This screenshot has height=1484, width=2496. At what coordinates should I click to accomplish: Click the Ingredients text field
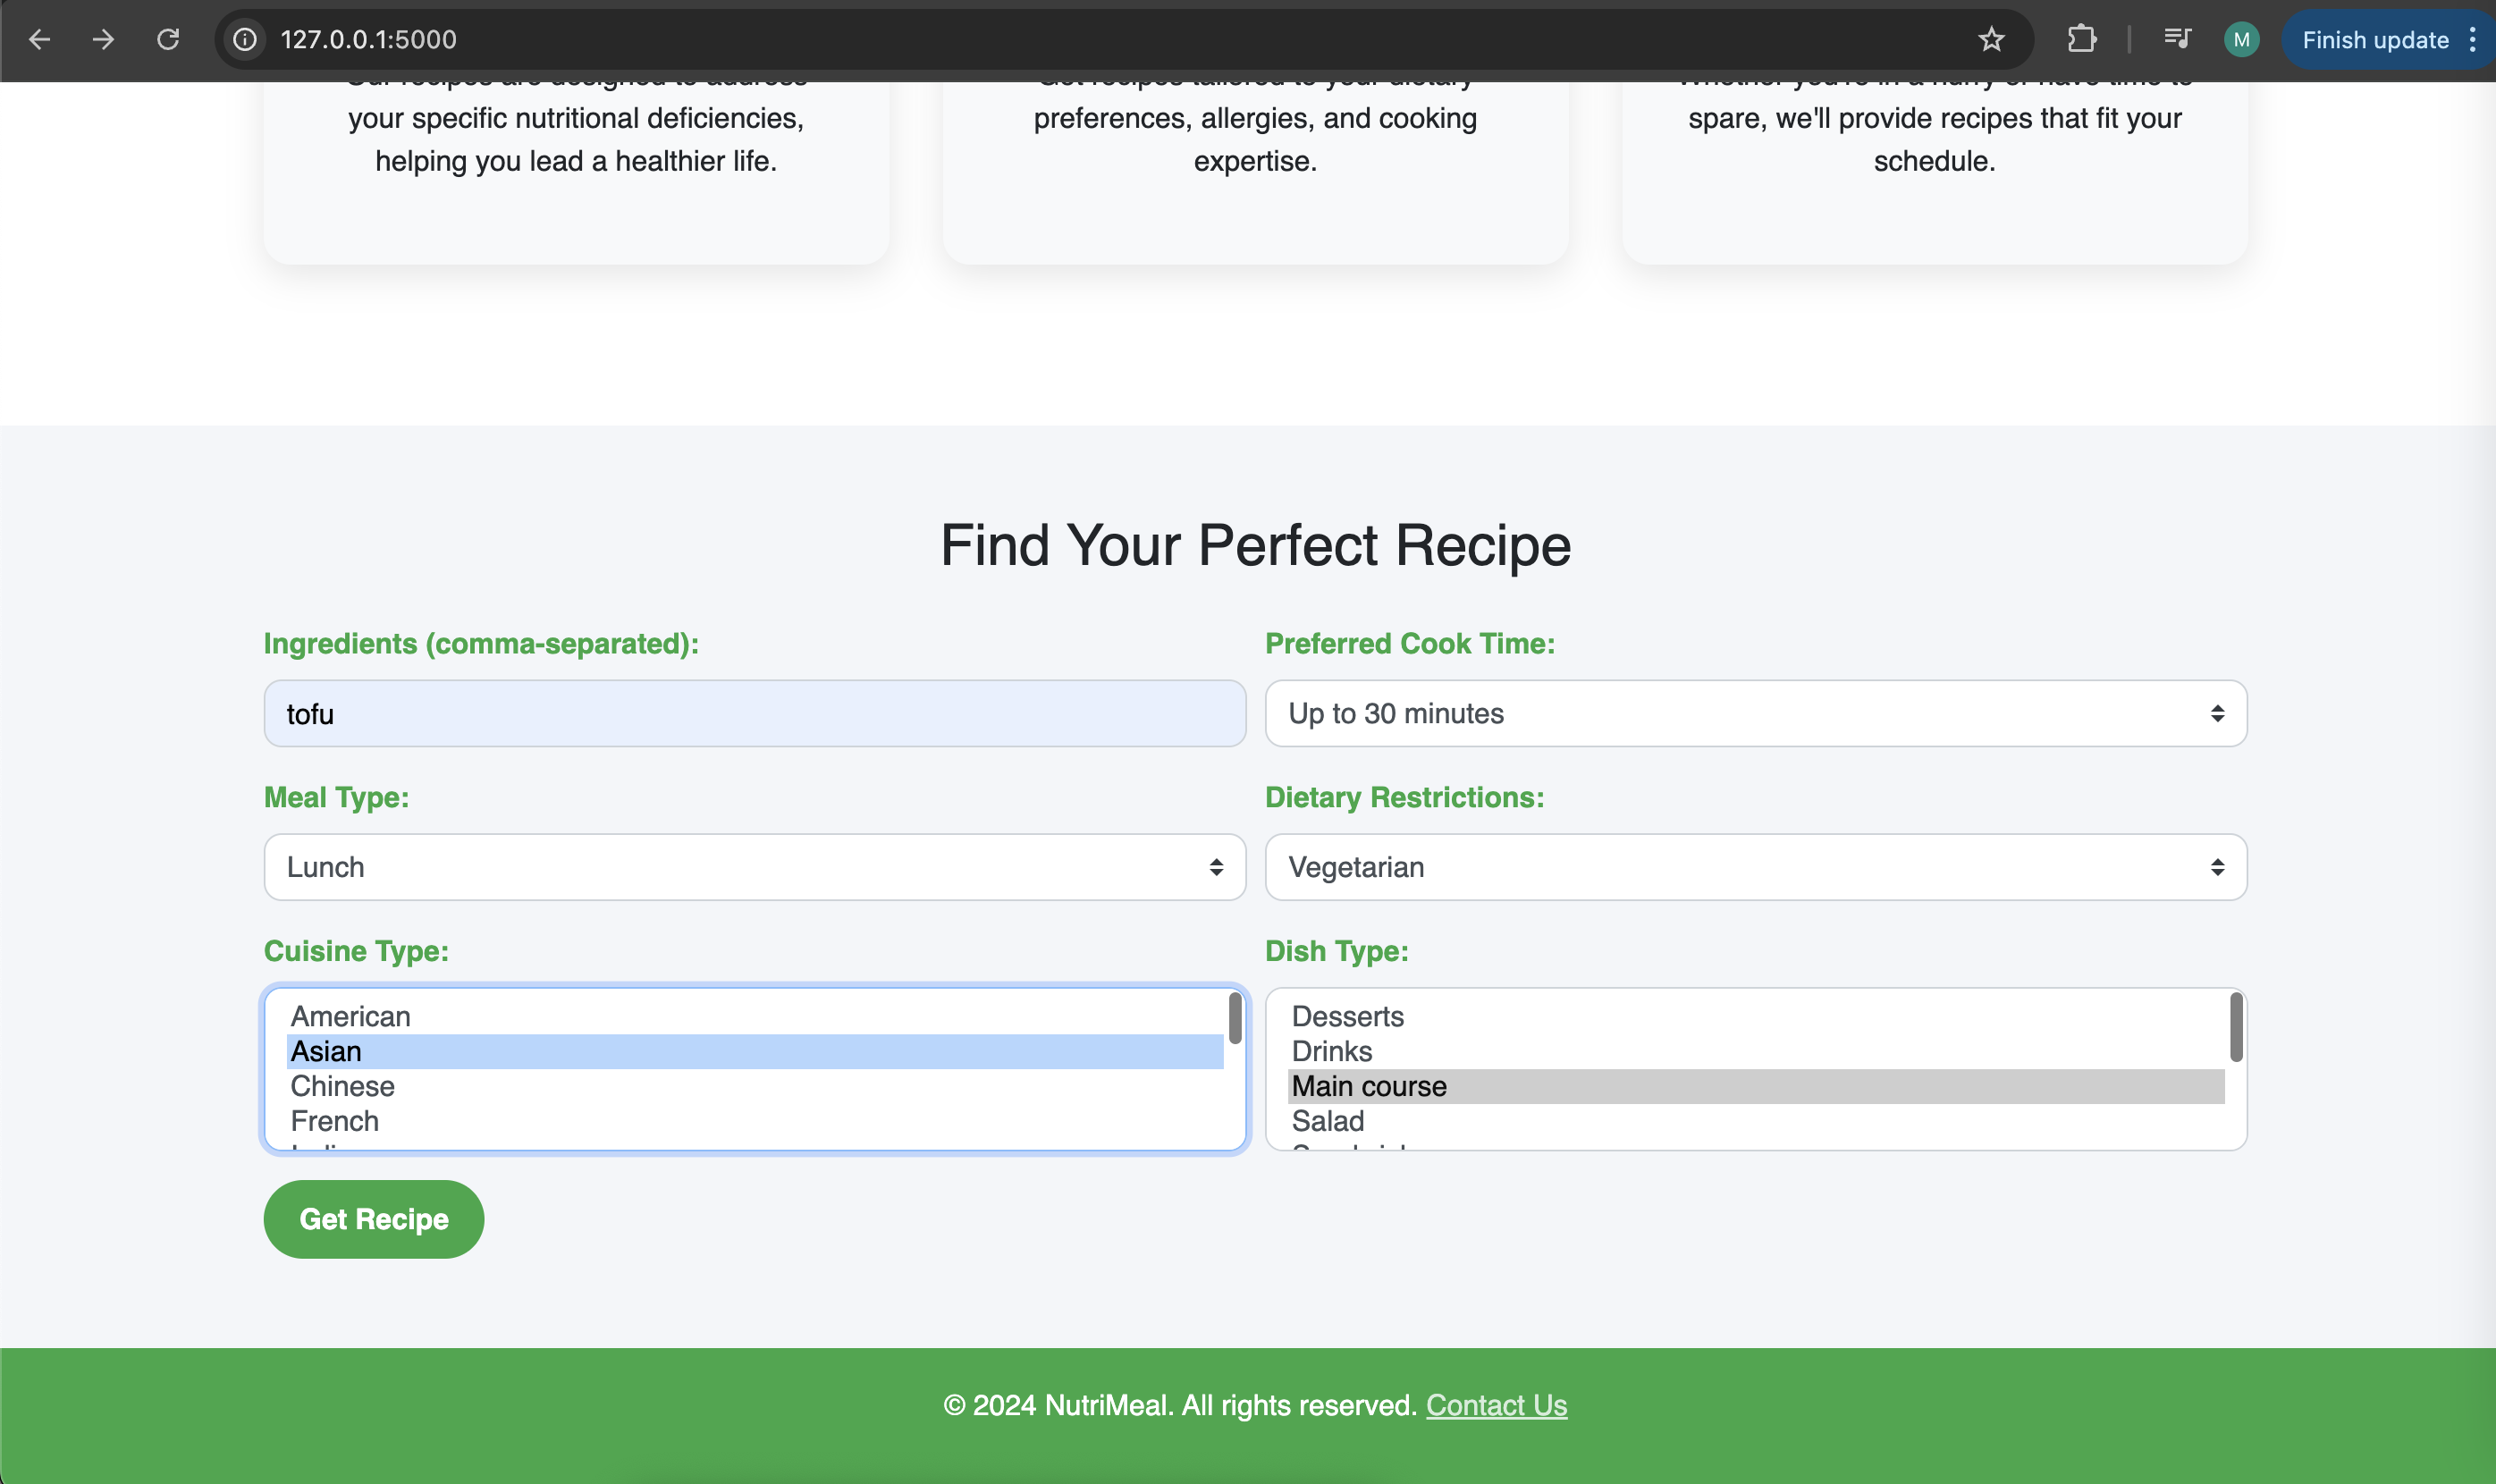click(754, 713)
